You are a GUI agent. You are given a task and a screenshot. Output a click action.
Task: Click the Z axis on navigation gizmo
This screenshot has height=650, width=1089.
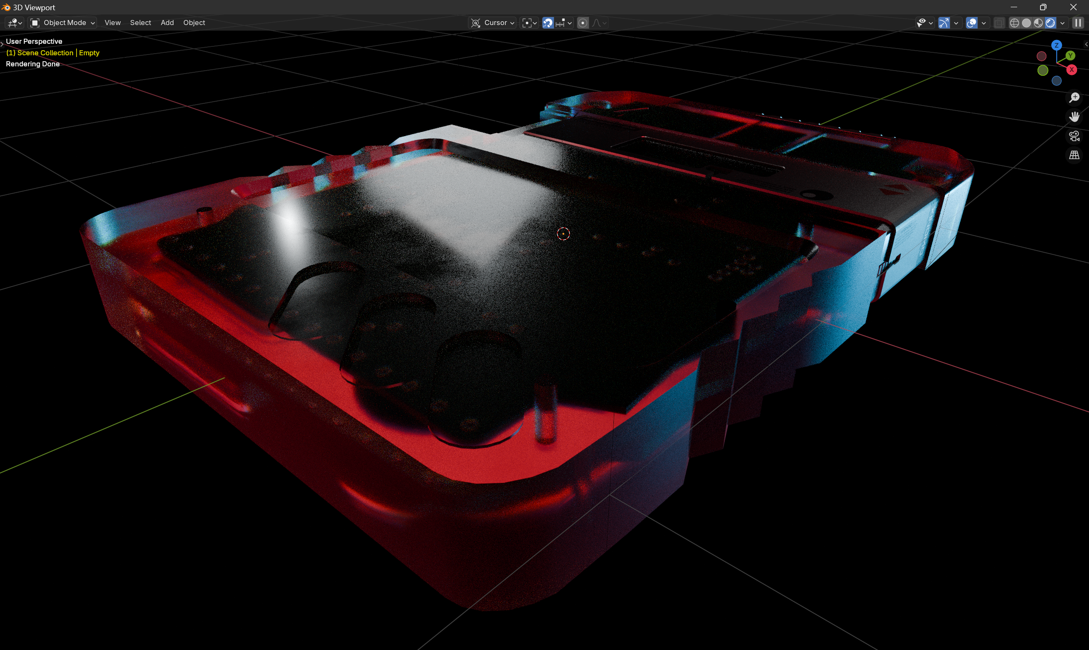[1057, 45]
